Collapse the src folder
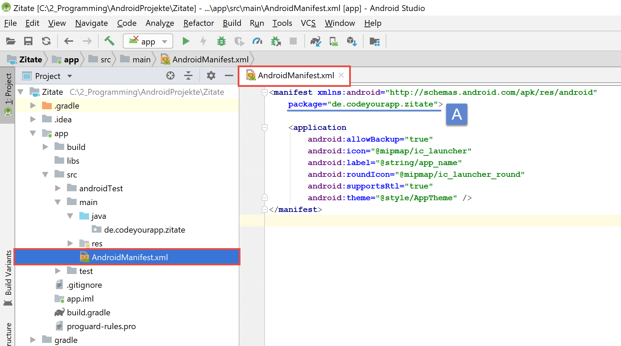 click(x=46, y=175)
